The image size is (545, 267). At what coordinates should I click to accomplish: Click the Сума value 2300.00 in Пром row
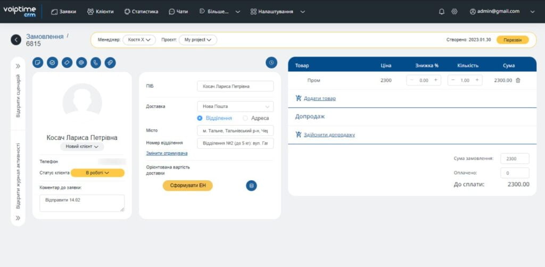[x=503, y=80]
